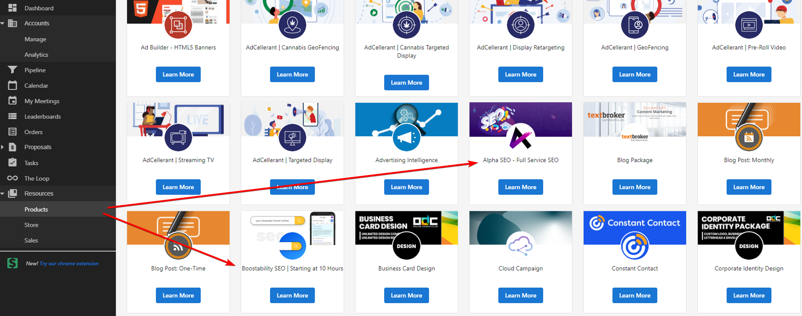802x316 pixels.
Task: Click the Cloud Campaign cloud icon
Action: tap(521, 246)
